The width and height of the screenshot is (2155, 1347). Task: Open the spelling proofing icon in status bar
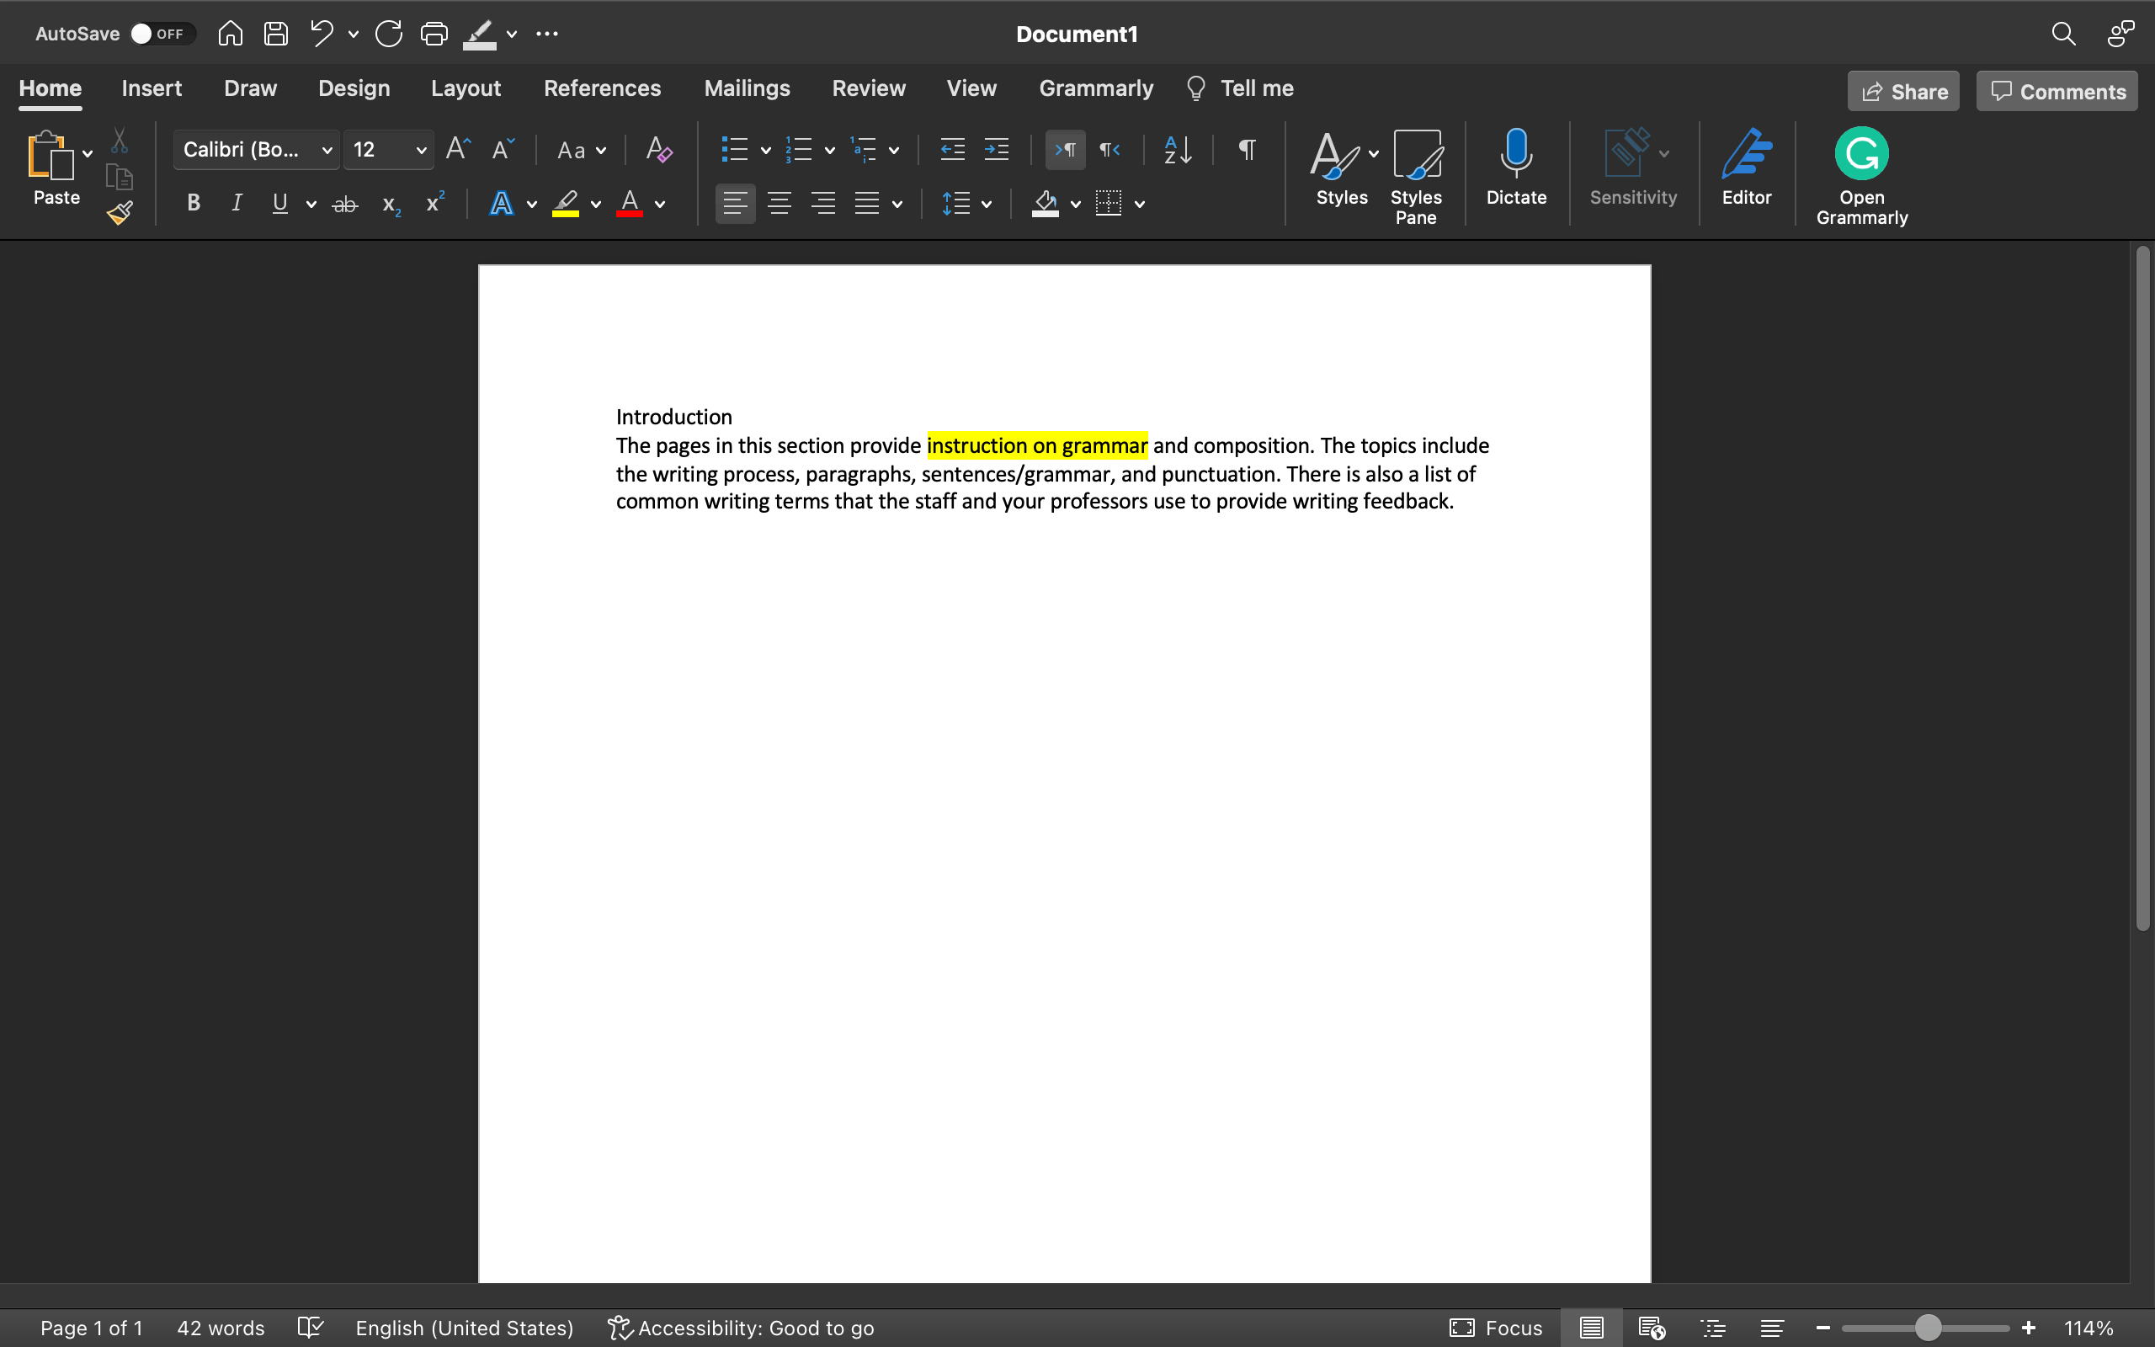310,1328
